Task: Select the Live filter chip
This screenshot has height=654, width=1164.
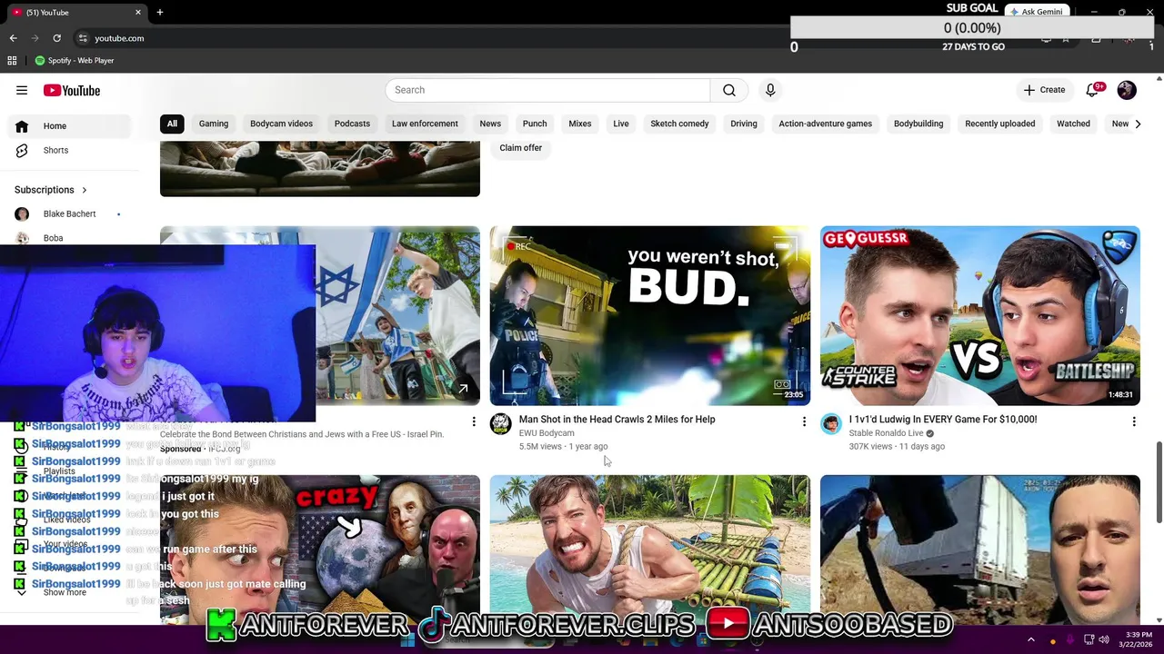Action: 621,124
